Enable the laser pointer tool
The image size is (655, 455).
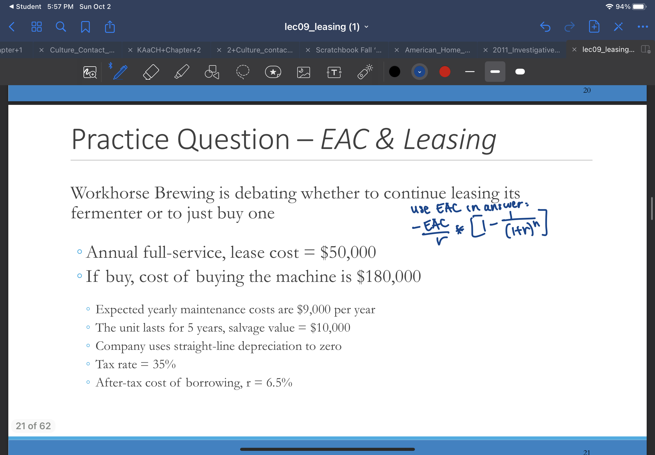pyautogui.click(x=364, y=71)
